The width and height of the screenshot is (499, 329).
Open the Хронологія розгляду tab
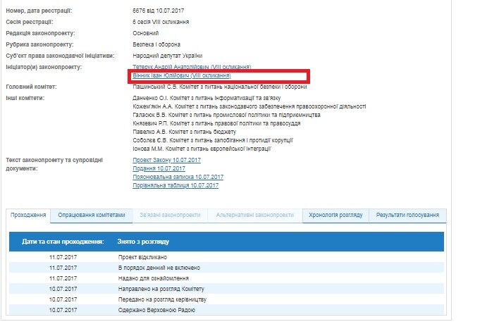(x=335, y=215)
